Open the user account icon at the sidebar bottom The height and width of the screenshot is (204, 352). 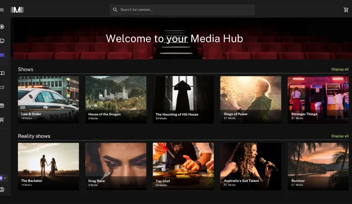[2, 190]
